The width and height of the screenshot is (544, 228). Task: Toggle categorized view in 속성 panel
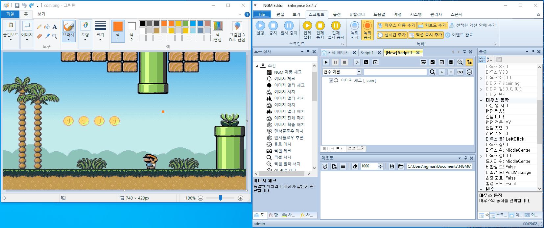pos(482,59)
